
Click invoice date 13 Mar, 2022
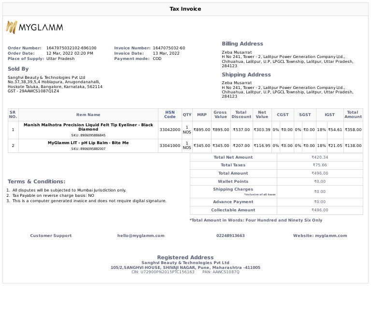tap(166, 53)
